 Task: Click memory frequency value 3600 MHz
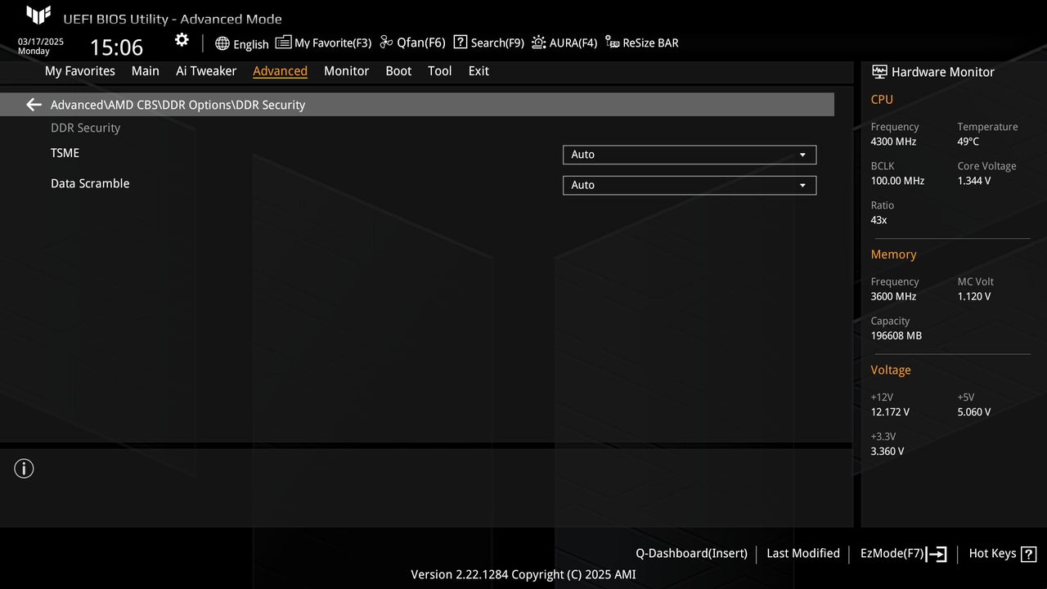click(x=893, y=296)
